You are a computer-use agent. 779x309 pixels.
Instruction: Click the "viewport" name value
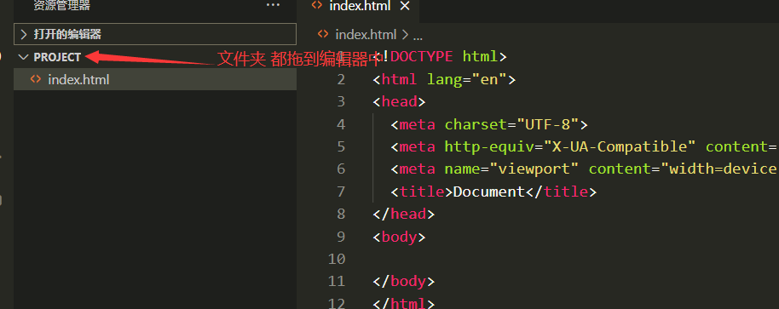(x=535, y=169)
